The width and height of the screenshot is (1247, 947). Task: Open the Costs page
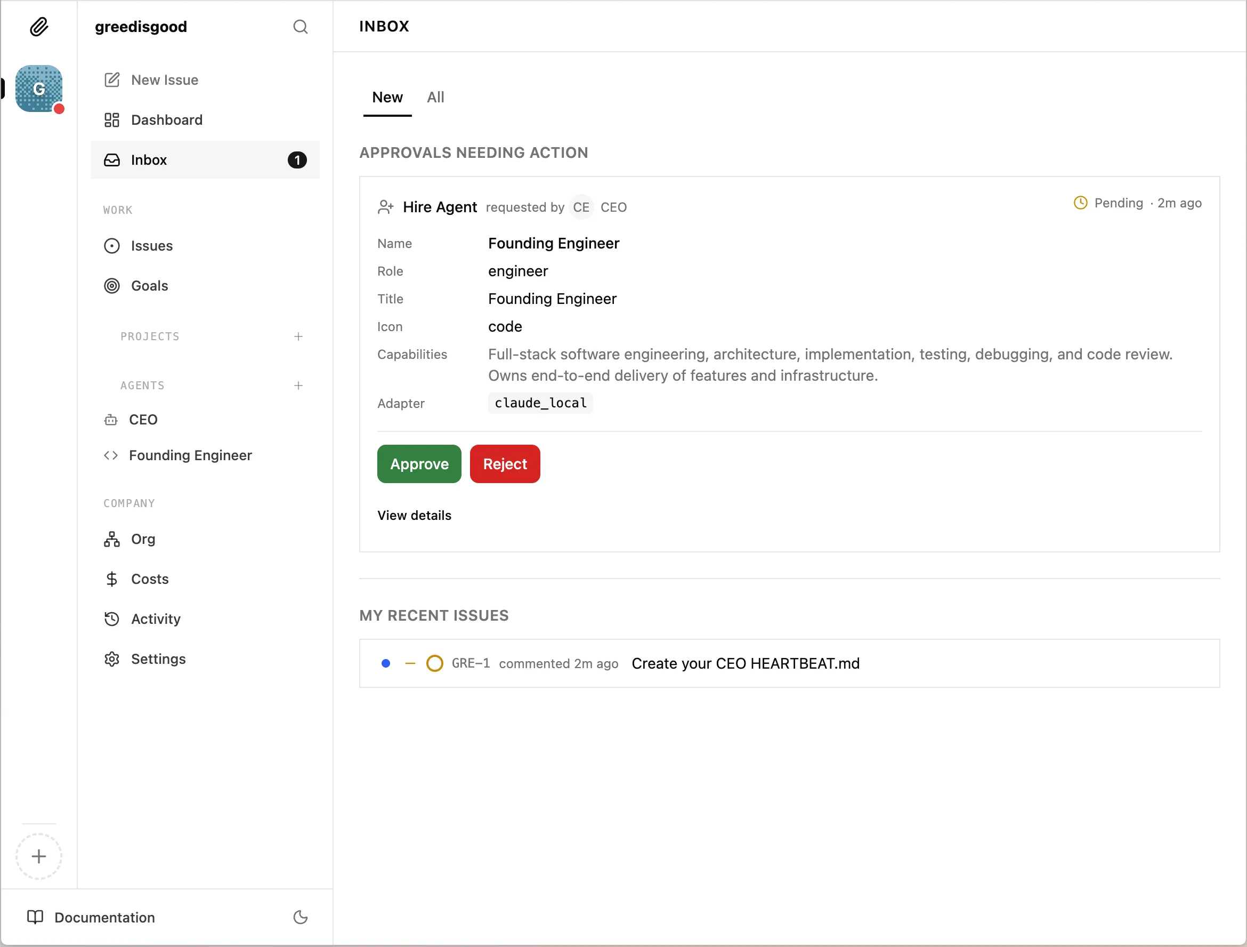coord(149,579)
